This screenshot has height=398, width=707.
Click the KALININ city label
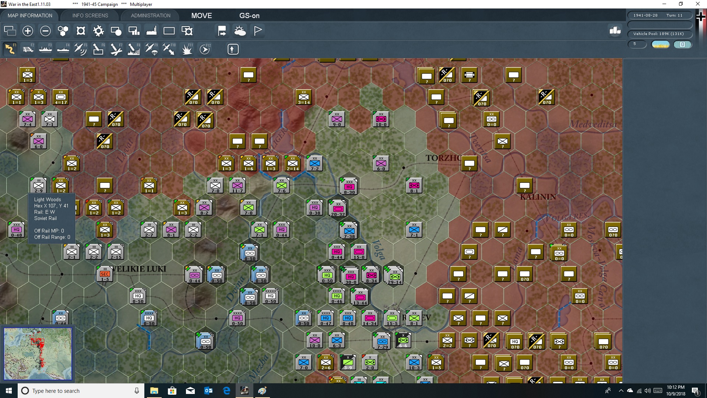pos(538,197)
